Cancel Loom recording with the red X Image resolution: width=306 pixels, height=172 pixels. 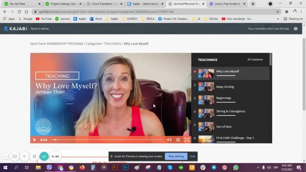(24, 156)
